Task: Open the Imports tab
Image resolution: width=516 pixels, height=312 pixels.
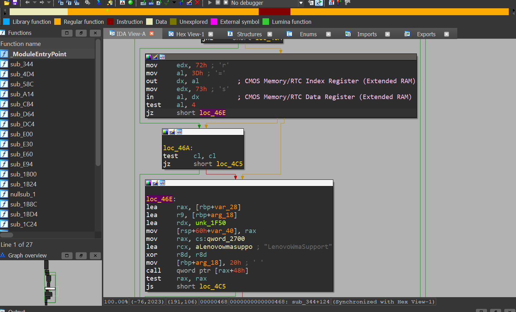Action: click(x=366, y=34)
